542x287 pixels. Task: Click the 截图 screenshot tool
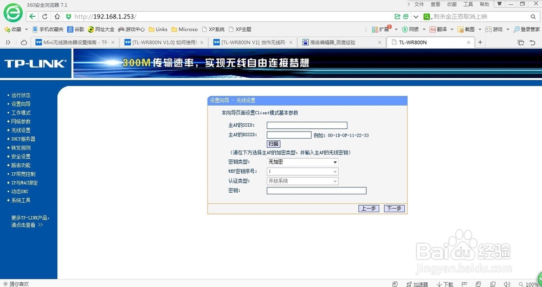[466, 29]
